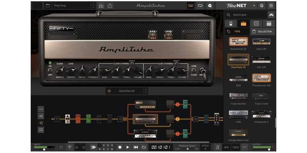Open the ToneNET logo link
This screenshot has height=153, width=307.
coord(236,6)
